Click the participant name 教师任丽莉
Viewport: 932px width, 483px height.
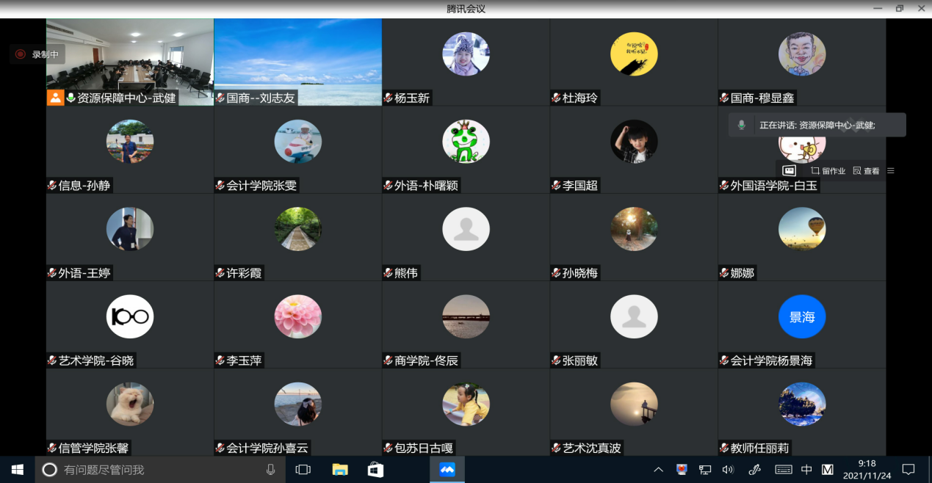tap(759, 448)
